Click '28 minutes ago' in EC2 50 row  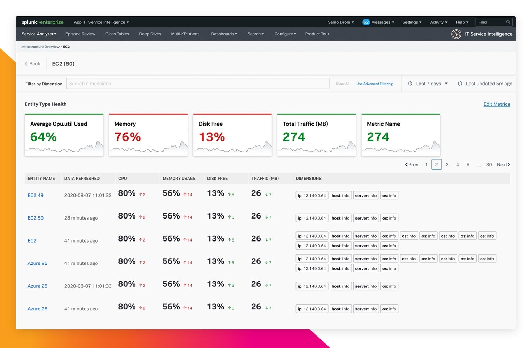(x=81, y=218)
